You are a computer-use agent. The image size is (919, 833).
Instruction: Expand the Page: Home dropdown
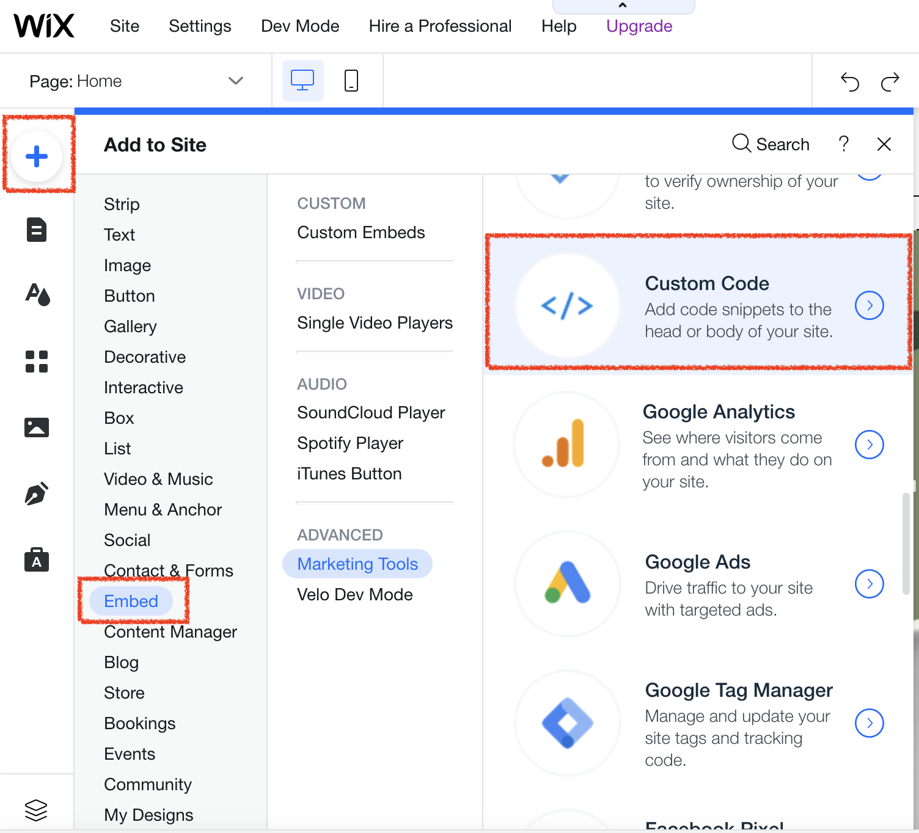136,81
